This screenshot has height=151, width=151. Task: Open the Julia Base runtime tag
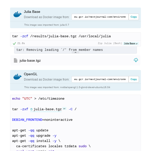(x=131, y=44)
